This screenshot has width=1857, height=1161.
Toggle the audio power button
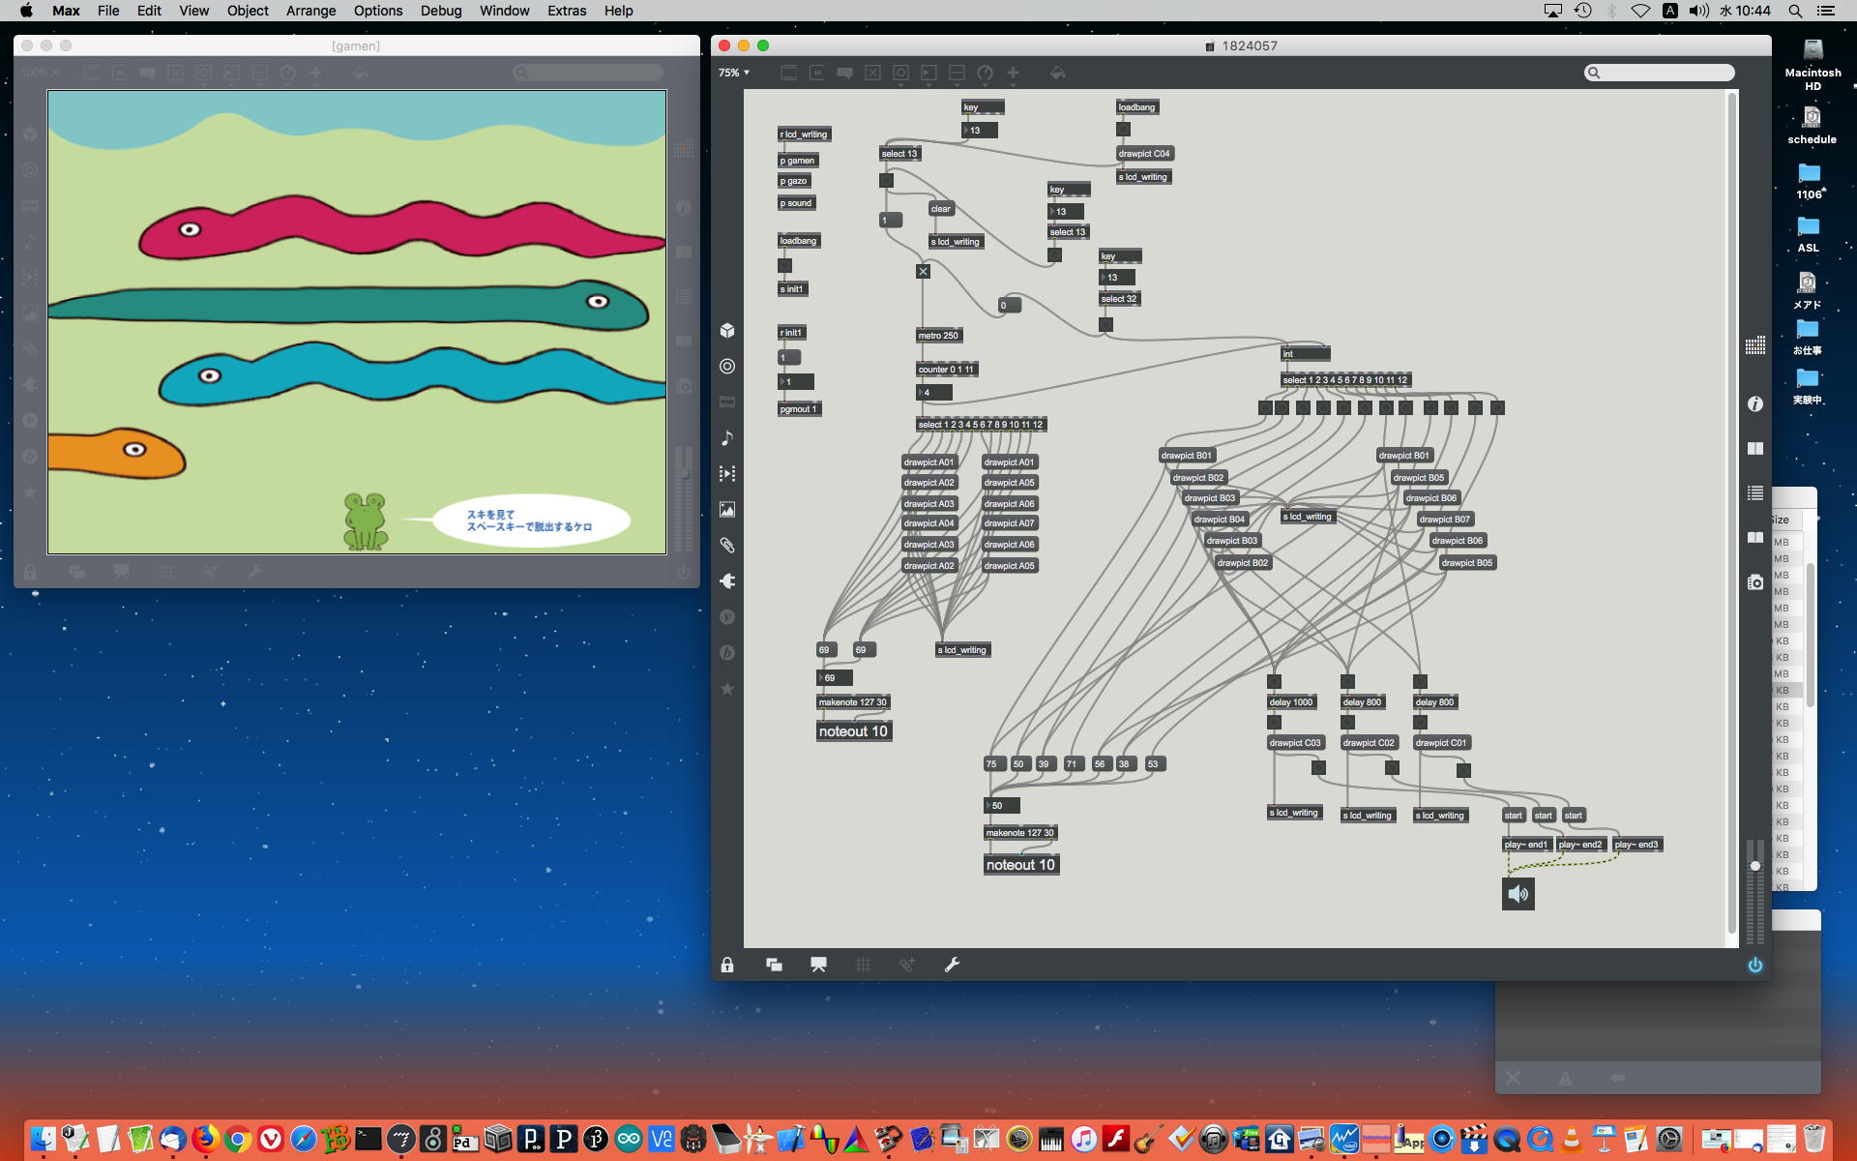1755,965
